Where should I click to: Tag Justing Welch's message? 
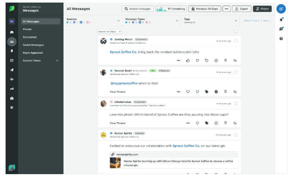pos(207,60)
